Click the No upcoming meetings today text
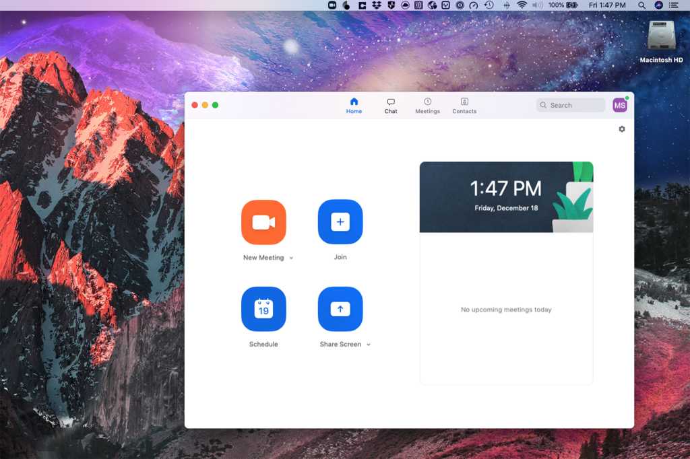This screenshot has width=690, height=459. coord(505,310)
